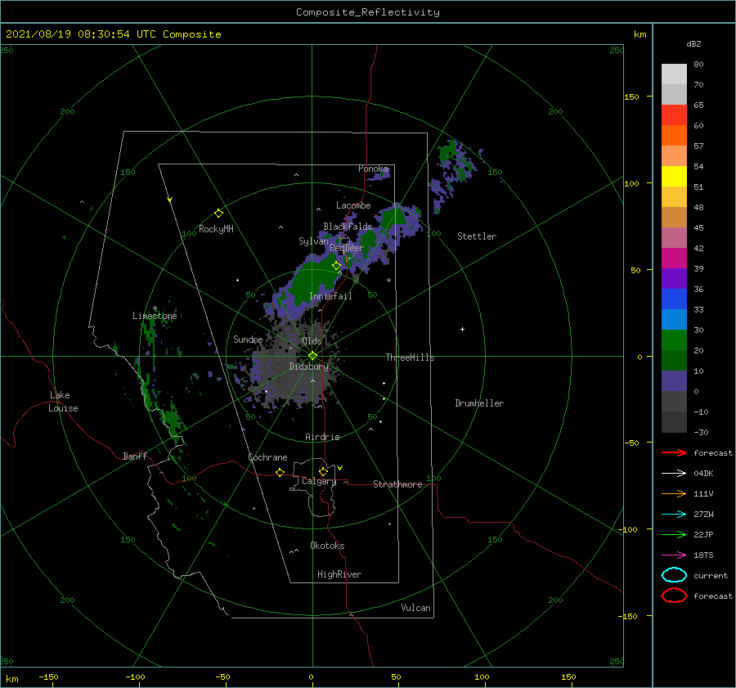736x688 pixels.
Task: Click the Innisfail town label
Action: [x=330, y=296]
